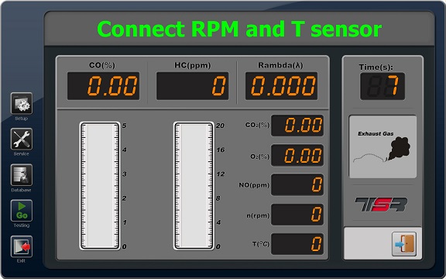Click the "Setup" caption text
This screenshot has width=446, height=279.
click(x=22, y=118)
